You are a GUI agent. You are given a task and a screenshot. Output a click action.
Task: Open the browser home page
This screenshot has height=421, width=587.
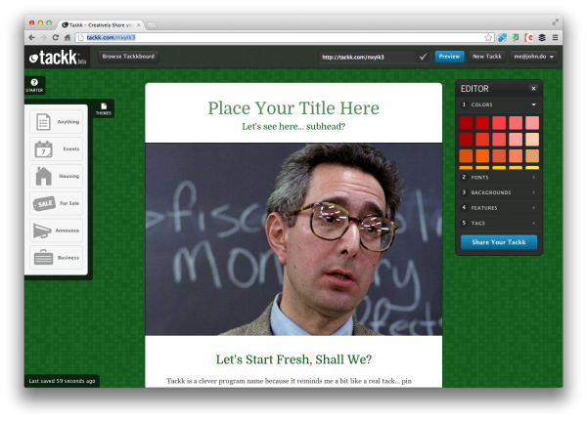coord(68,37)
